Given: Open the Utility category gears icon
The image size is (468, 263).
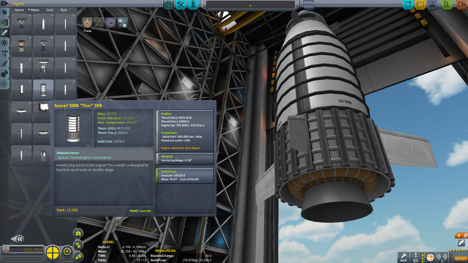Looking at the screenshot, I should (x=5, y=74).
